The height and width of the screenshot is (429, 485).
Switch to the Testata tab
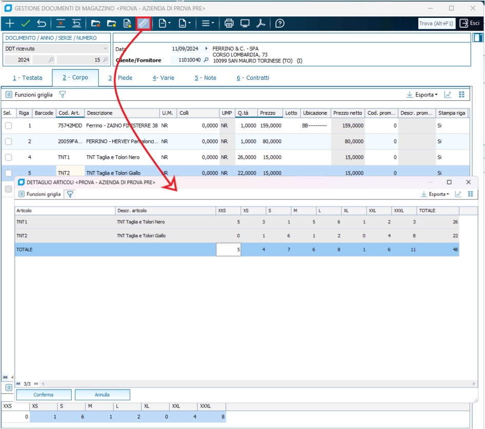tap(27, 78)
